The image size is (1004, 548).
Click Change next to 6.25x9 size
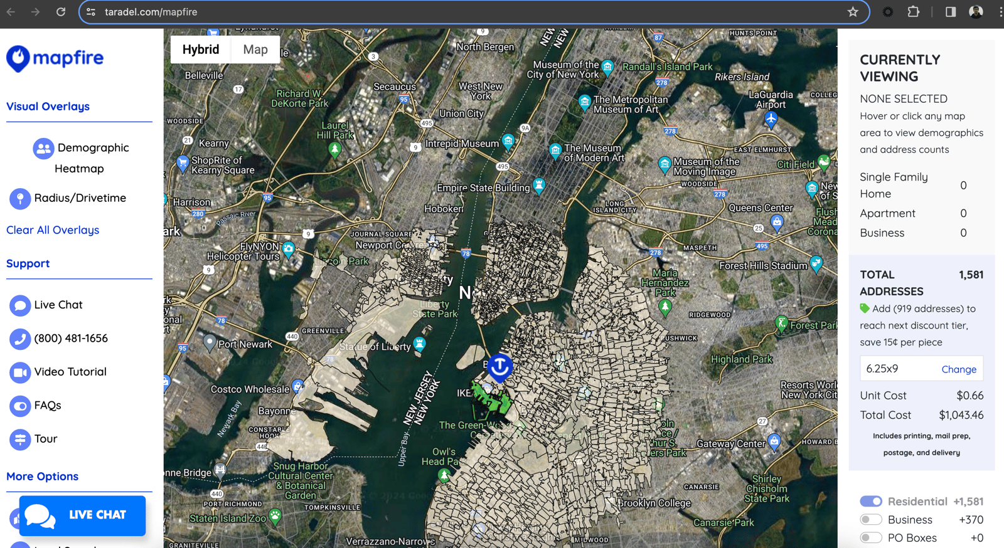958,369
